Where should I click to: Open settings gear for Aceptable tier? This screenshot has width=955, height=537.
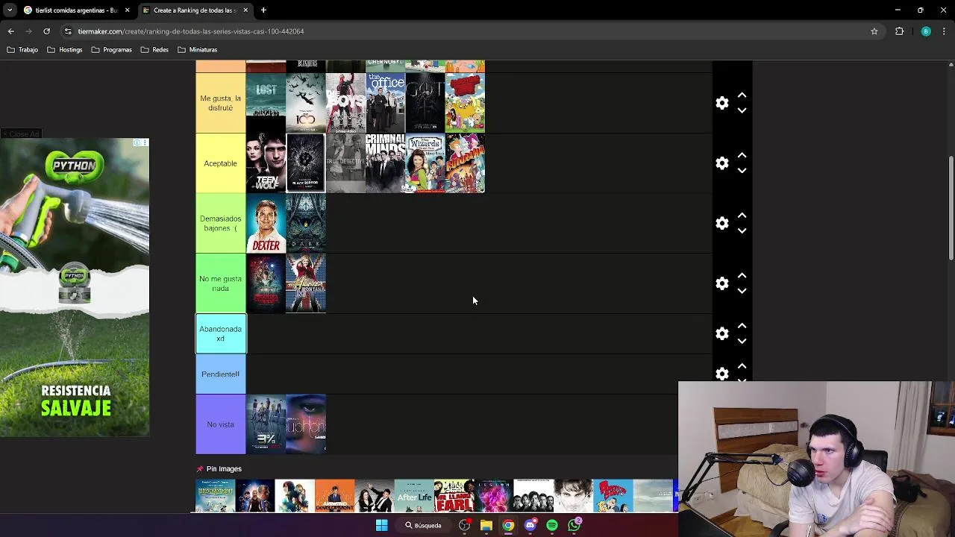pyautogui.click(x=721, y=163)
